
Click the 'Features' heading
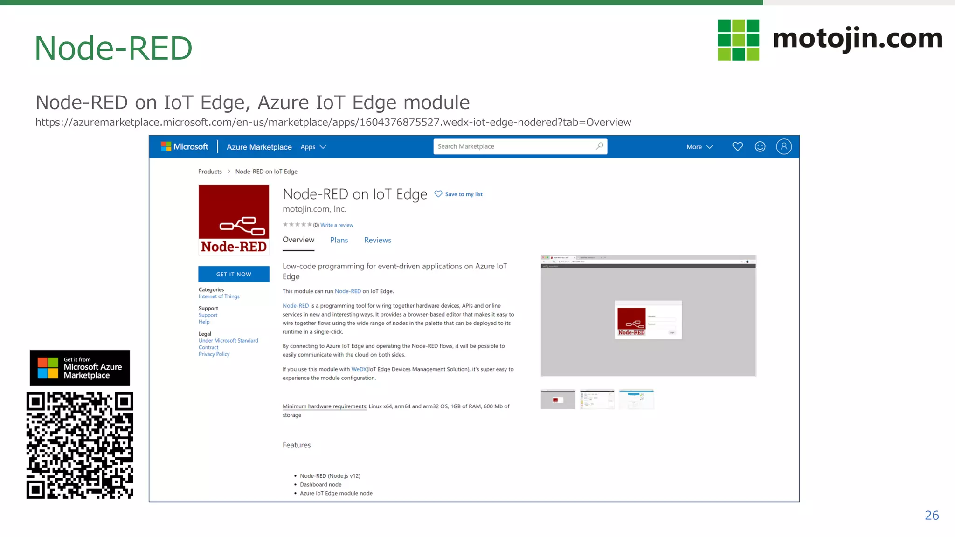point(297,445)
